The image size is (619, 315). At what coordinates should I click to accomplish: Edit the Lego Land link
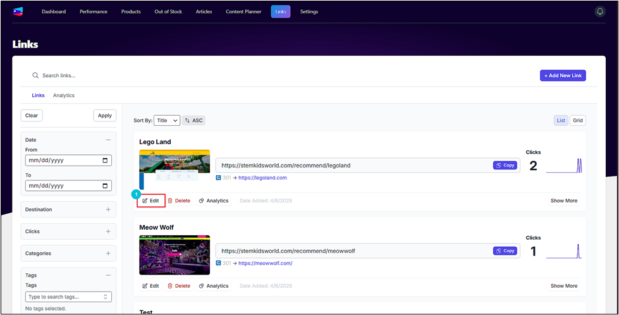(151, 201)
